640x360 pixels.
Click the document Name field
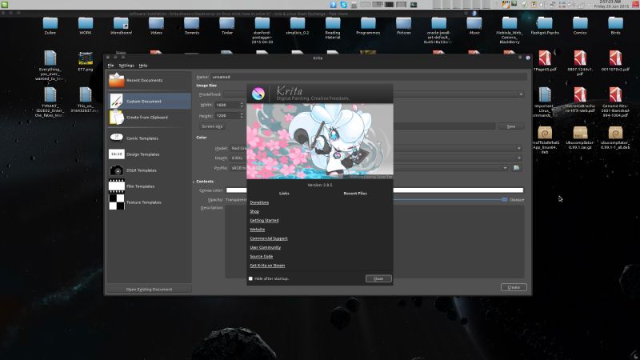pos(369,77)
